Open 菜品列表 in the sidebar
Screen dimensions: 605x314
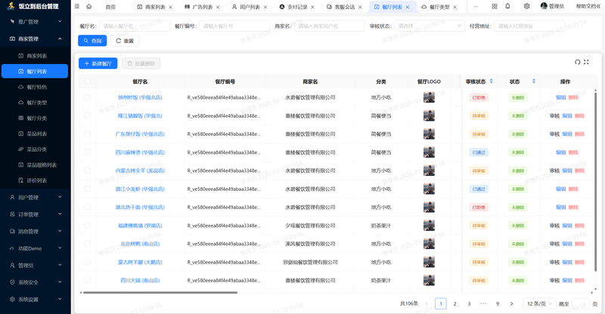[x=37, y=134]
